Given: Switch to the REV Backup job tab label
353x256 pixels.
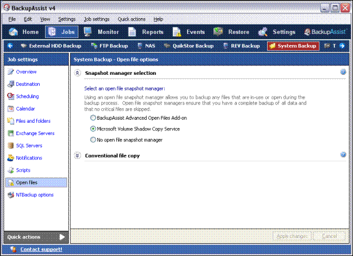Looking at the screenshot, I should (245, 46).
